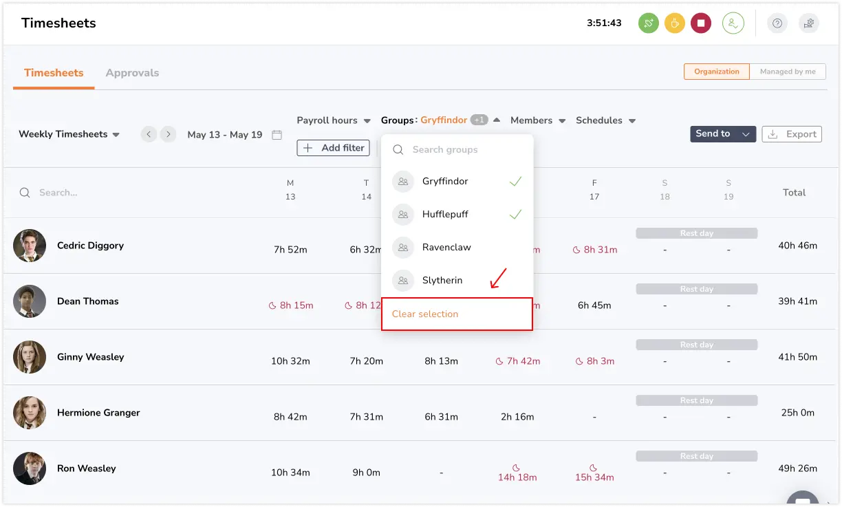Viewport: 842px width, 507px height.
Task: Advance to next week with the right arrow
Action: pos(167,134)
